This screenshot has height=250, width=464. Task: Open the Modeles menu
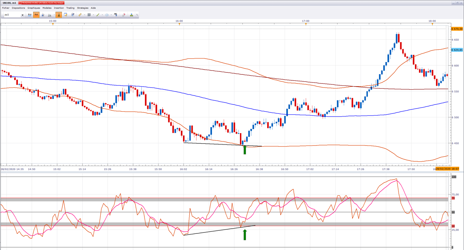click(47, 8)
